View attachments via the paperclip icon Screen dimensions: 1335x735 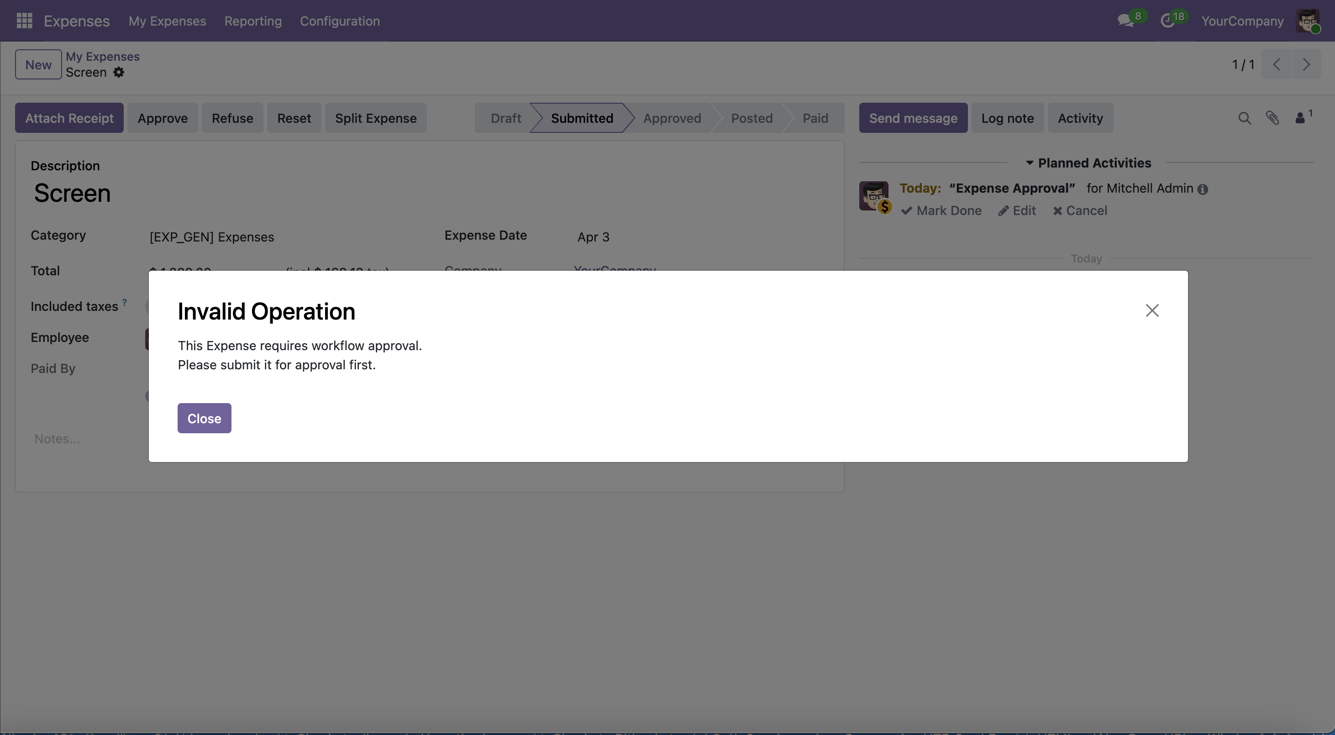(1273, 118)
